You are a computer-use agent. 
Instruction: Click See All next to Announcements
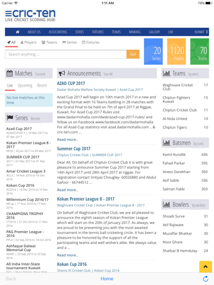tap(108, 74)
